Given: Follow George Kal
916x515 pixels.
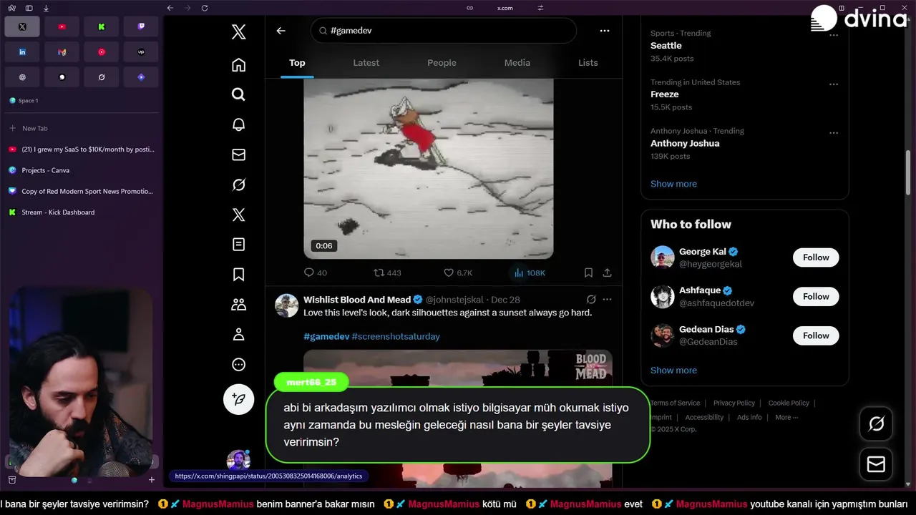Looking at the screenshot, I should point(816,257).
